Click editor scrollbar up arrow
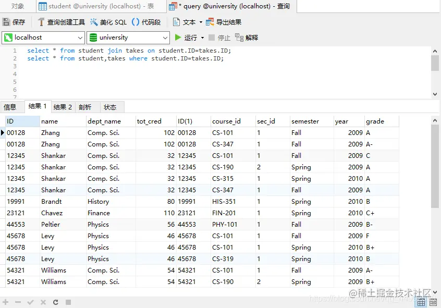 [435, 51]
